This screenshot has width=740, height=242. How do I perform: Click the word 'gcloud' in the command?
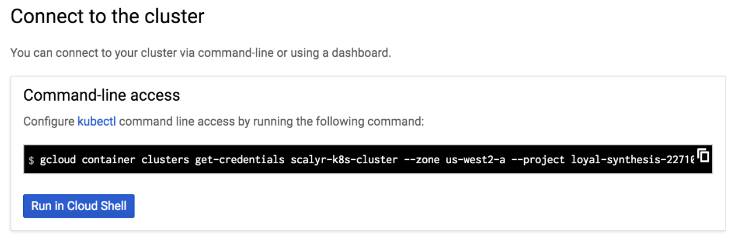point(58,160)
